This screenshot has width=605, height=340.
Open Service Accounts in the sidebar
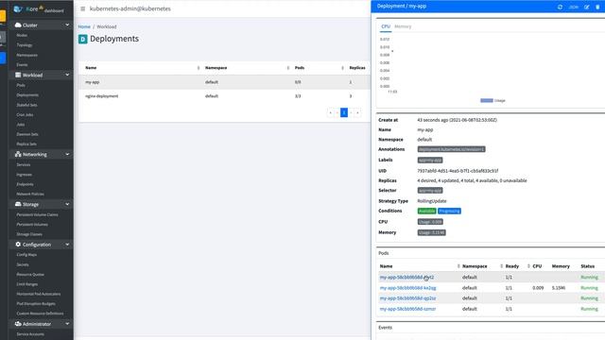(30, 334)
